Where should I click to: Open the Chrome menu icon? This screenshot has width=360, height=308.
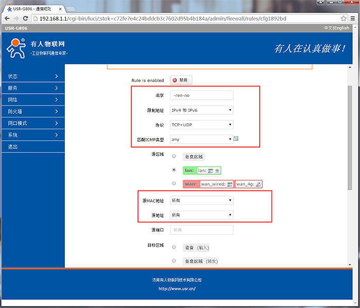pos(353,19)
